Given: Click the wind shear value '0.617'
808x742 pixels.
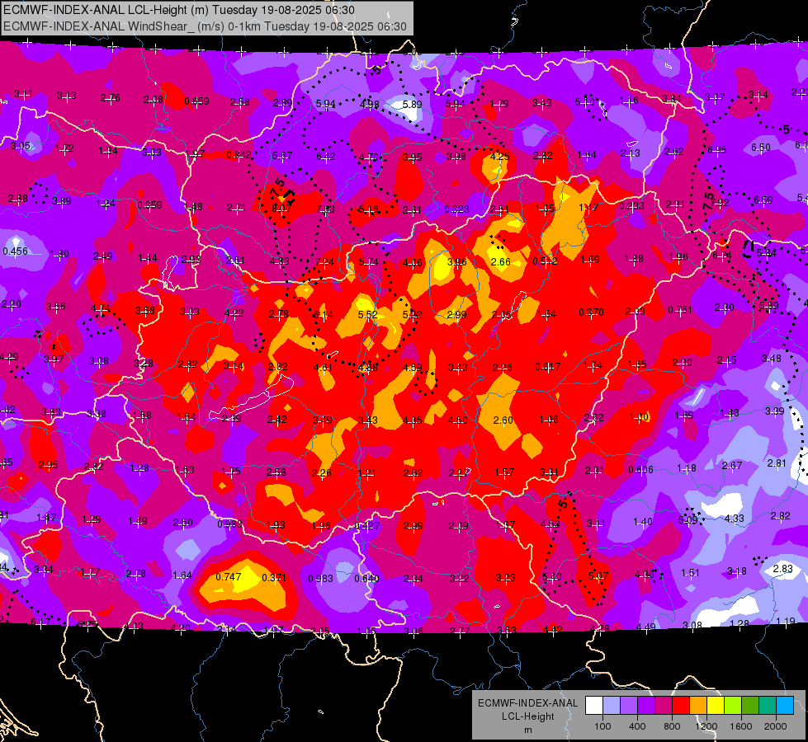Looking at the screenshot, I should coord(548,367).
